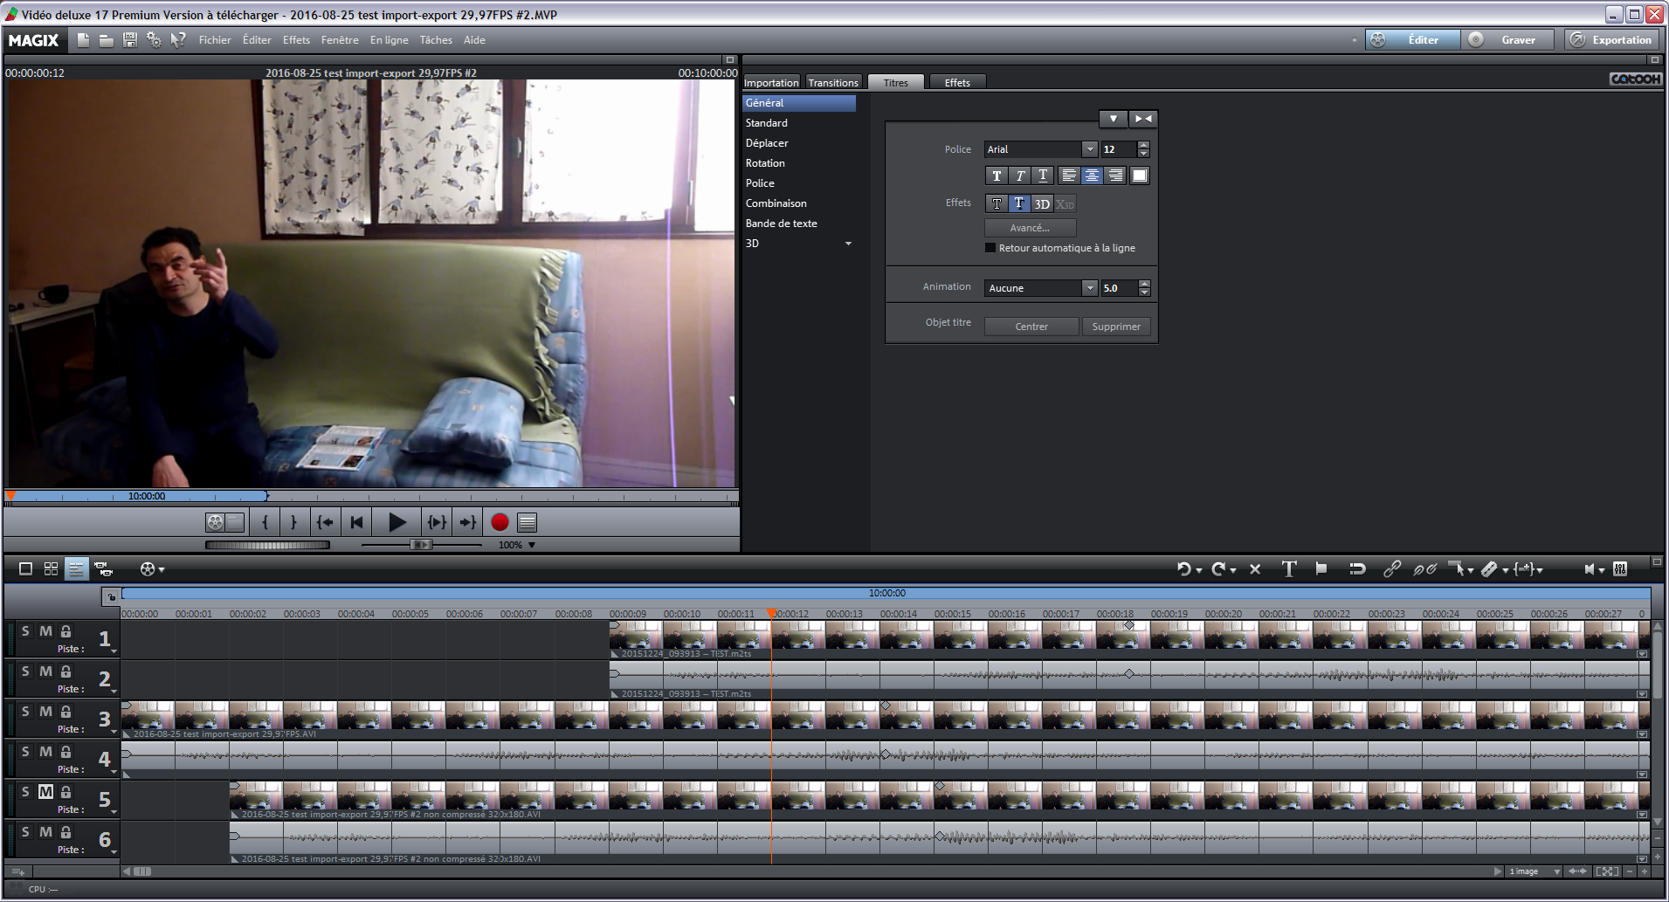Open the Arial font dropdown
Image resolution: width=1669 pixels, height=902 pixels.
[x=1089, y=149]
